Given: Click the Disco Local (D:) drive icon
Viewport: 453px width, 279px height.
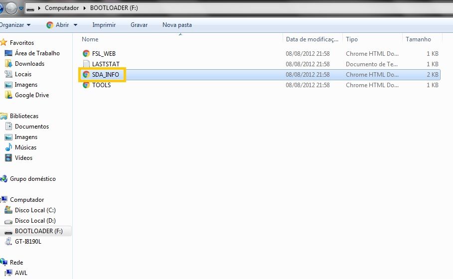Looking at the screenshot, I should pos(8,221).
